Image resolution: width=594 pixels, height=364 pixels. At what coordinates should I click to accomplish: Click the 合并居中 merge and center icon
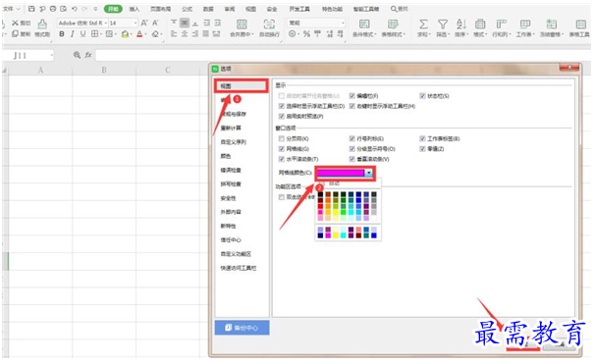[x=242, y=28]
